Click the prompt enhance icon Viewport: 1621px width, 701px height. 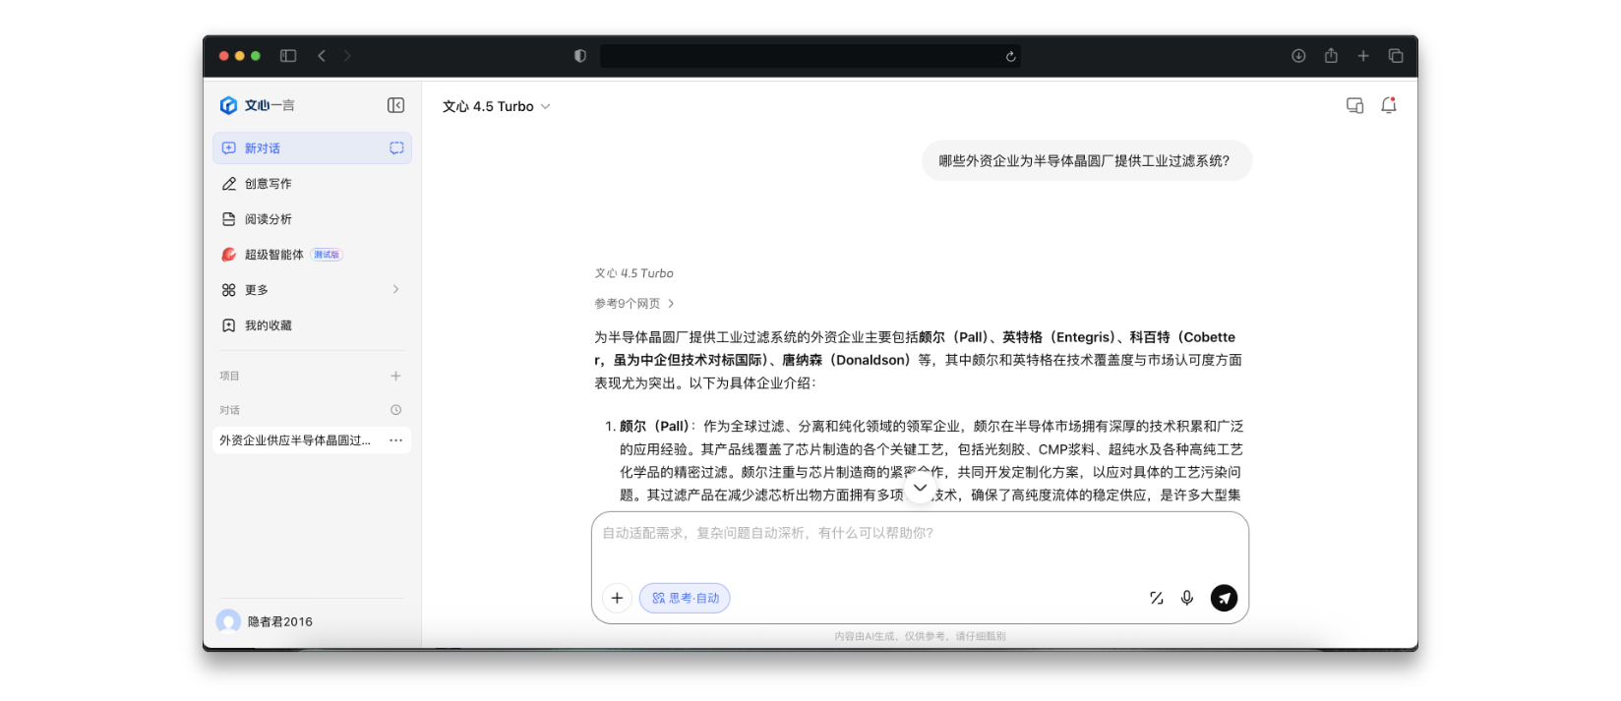point(1157,598)
